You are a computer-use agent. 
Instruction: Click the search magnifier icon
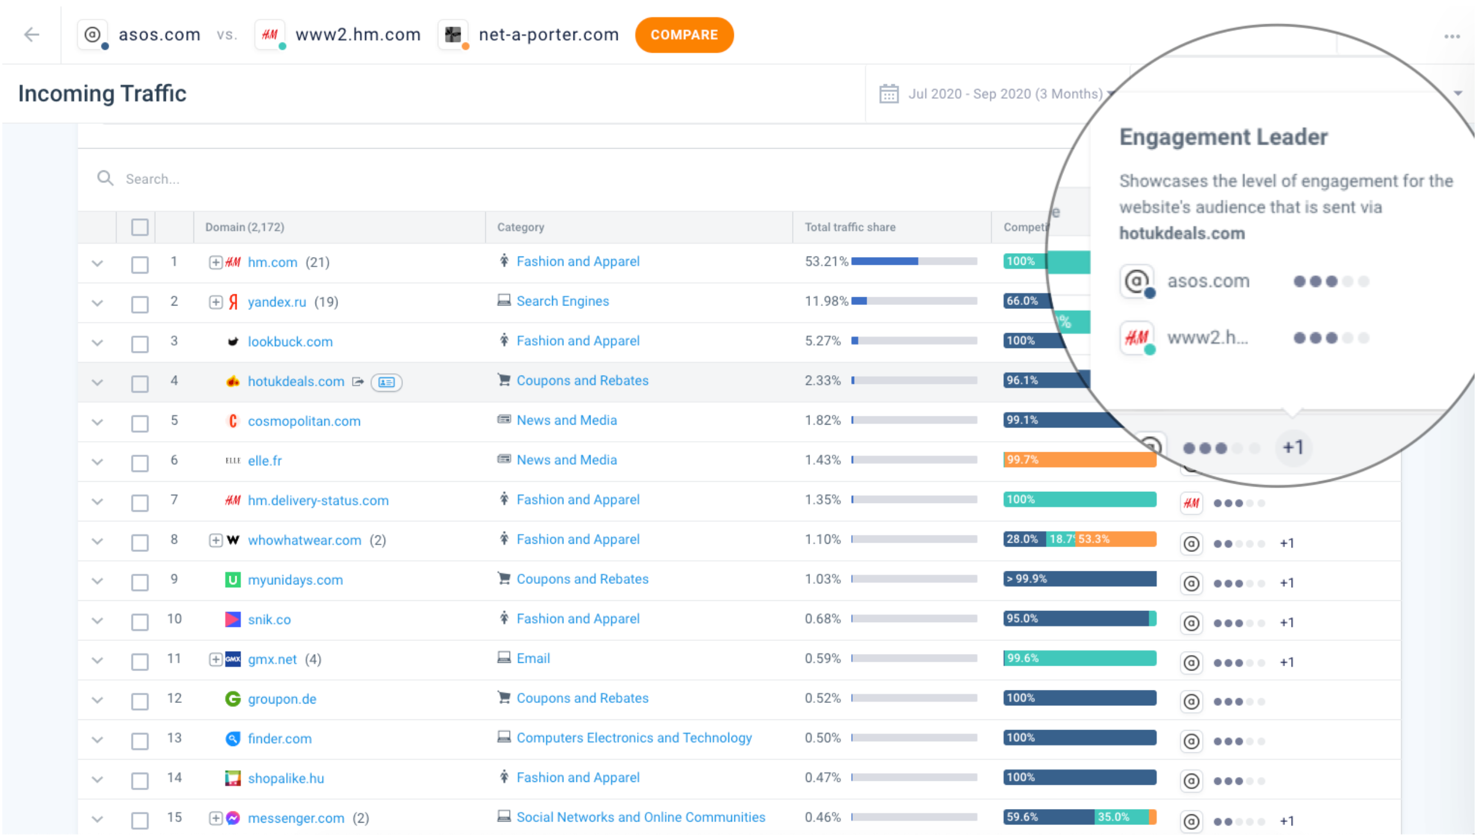105,178
